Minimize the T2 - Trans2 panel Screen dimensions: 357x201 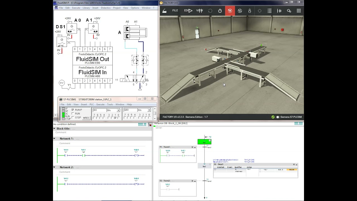[195, 181]
